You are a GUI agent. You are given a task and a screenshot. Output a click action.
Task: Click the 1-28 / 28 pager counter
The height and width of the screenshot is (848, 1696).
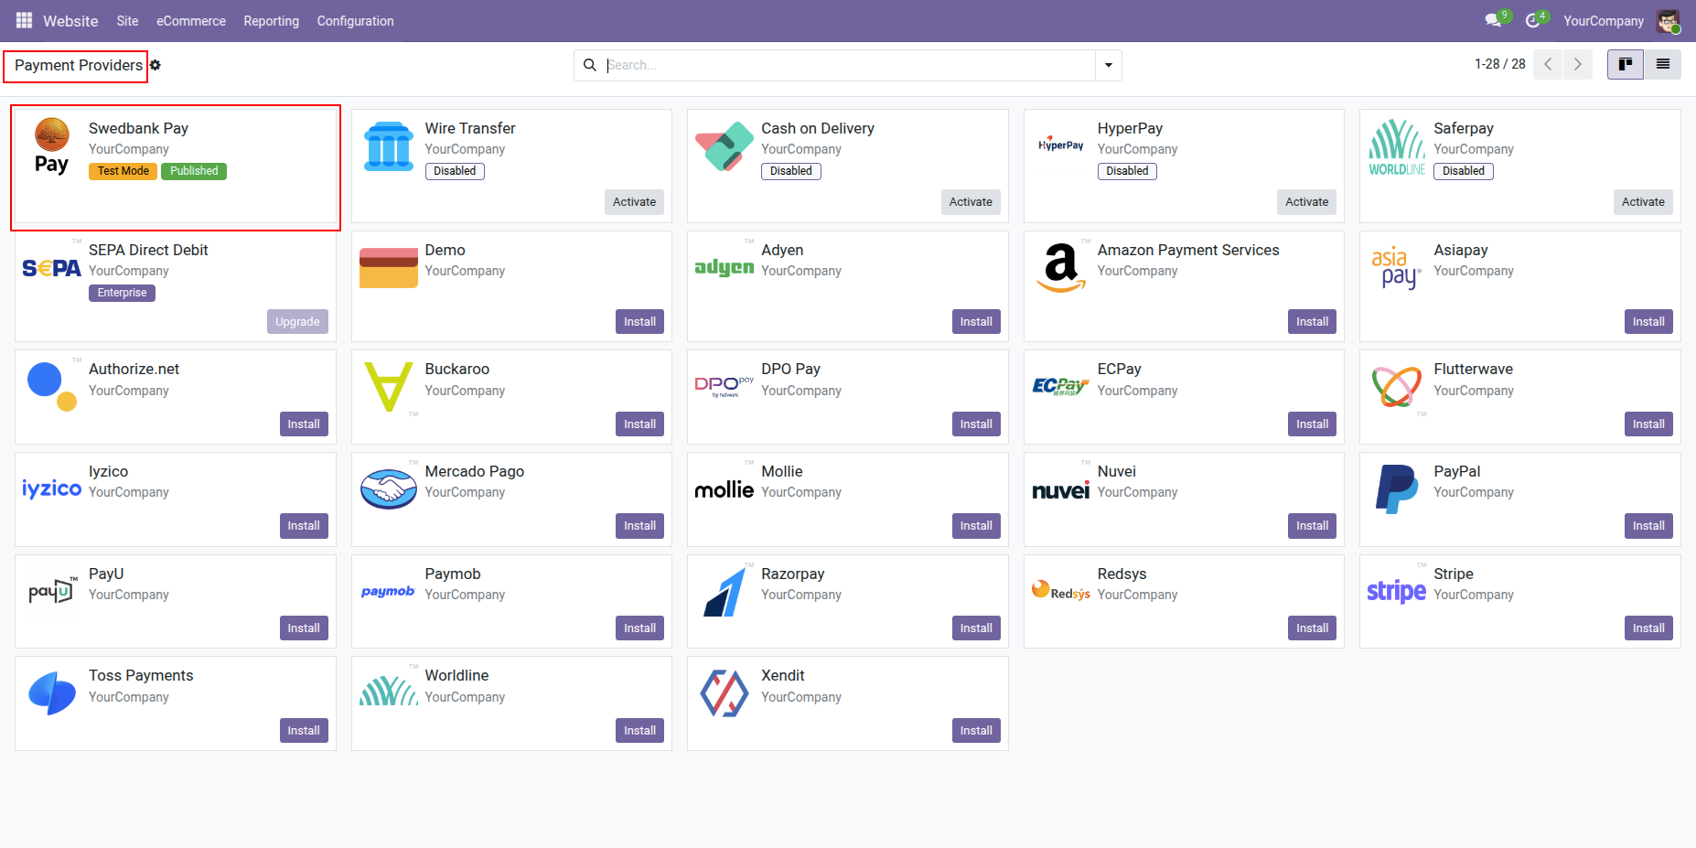(1499, 64)
